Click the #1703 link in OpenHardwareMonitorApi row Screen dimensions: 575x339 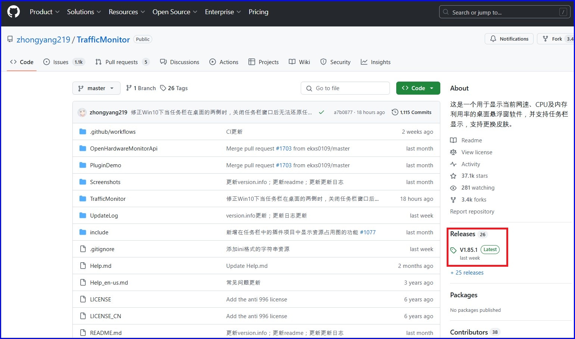point(284,148)
